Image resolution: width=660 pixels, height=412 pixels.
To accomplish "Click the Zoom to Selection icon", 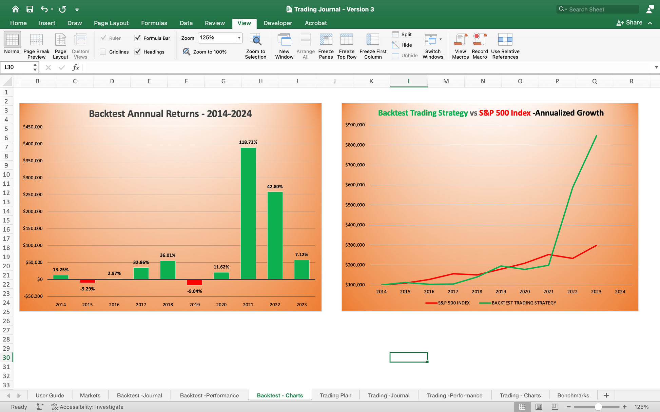I will click(x=255, y=40).
